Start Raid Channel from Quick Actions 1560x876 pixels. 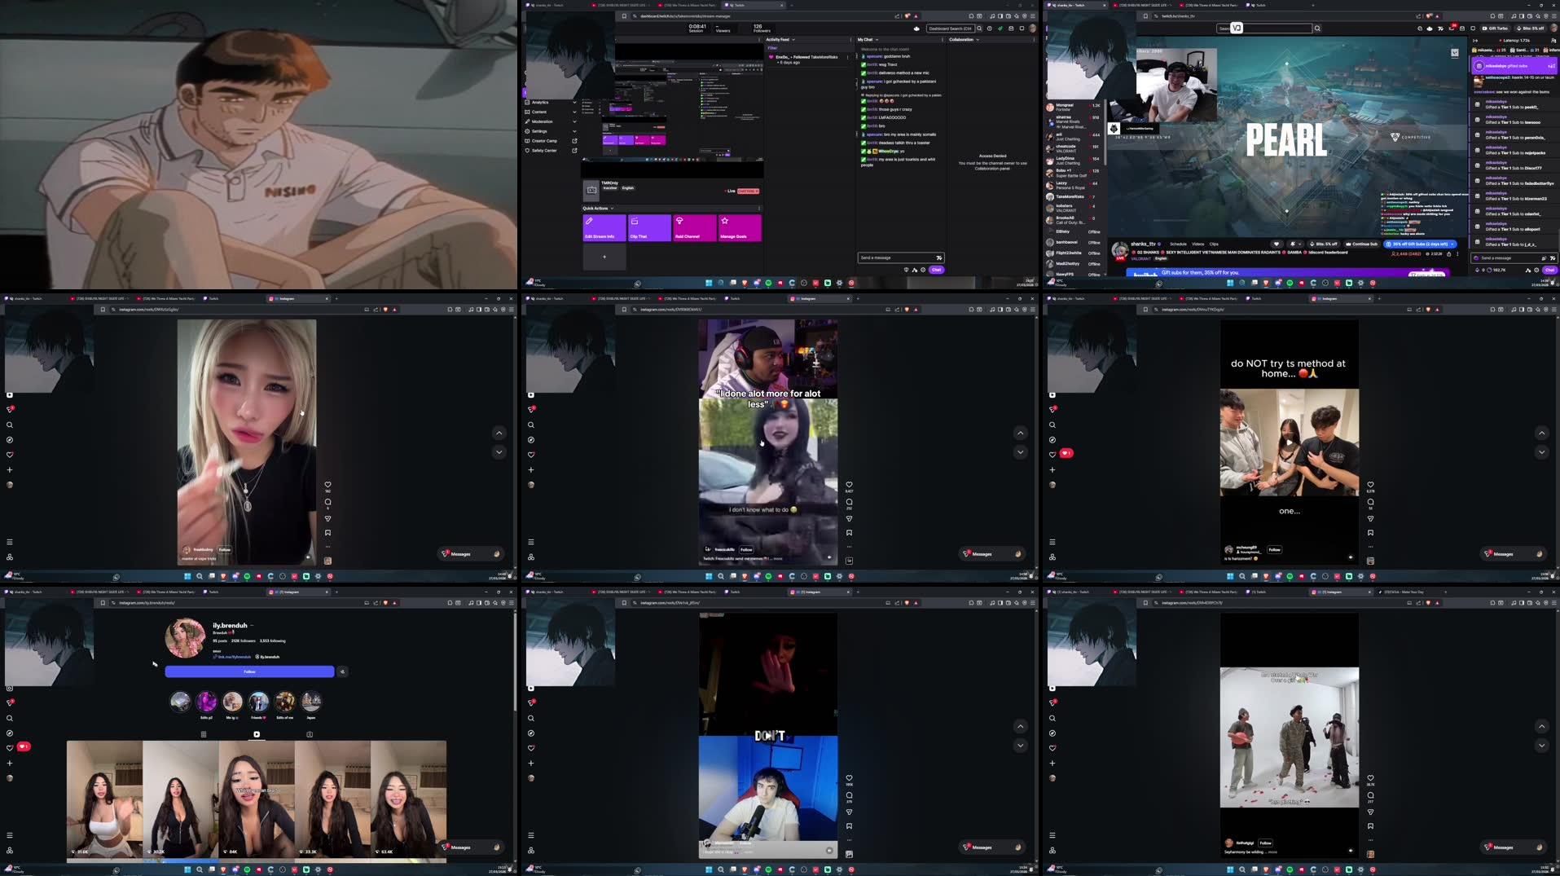click(694, 228)
